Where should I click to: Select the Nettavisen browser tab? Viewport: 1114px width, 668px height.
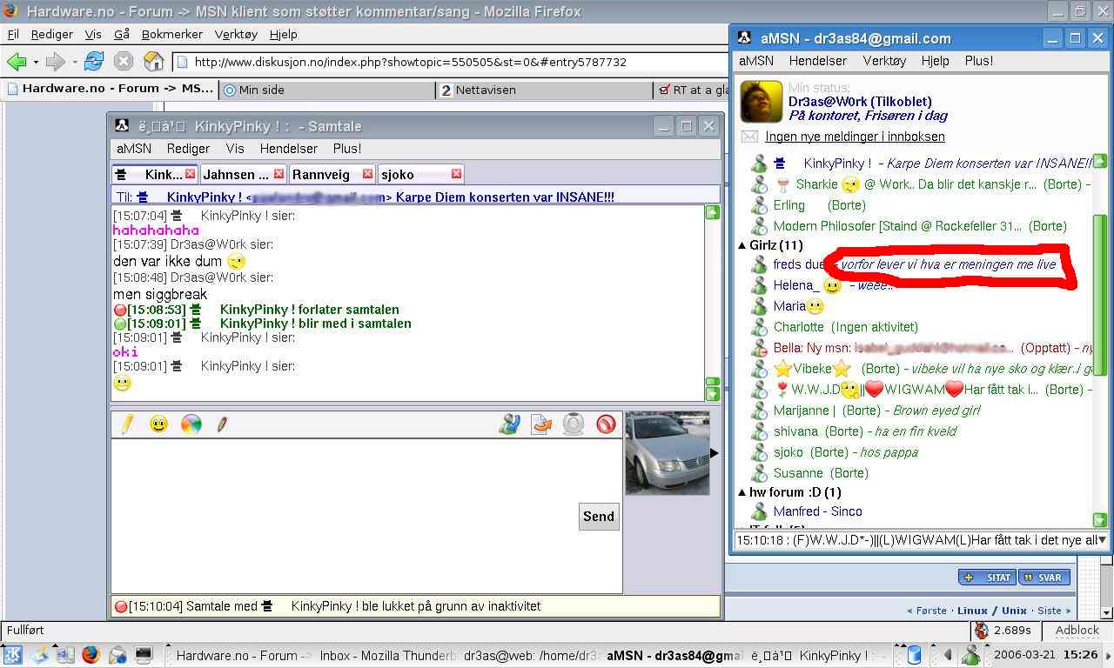click(544, 90)
